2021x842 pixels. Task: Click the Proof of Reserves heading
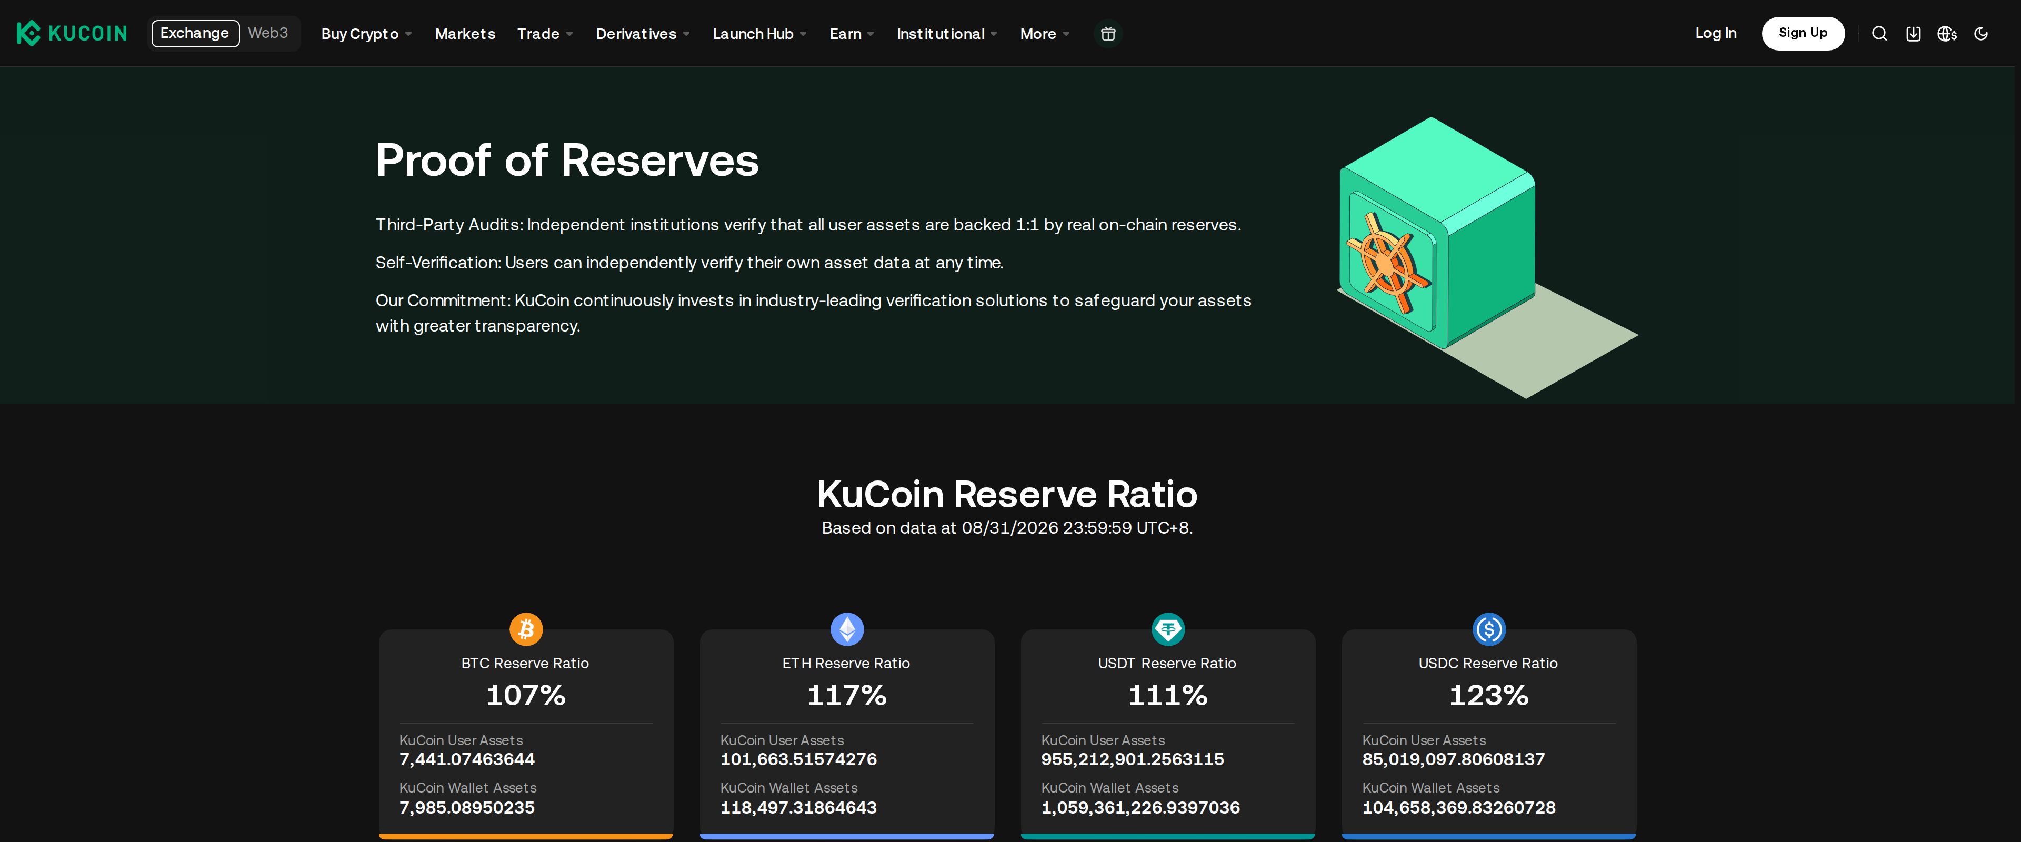coord(566,160)
